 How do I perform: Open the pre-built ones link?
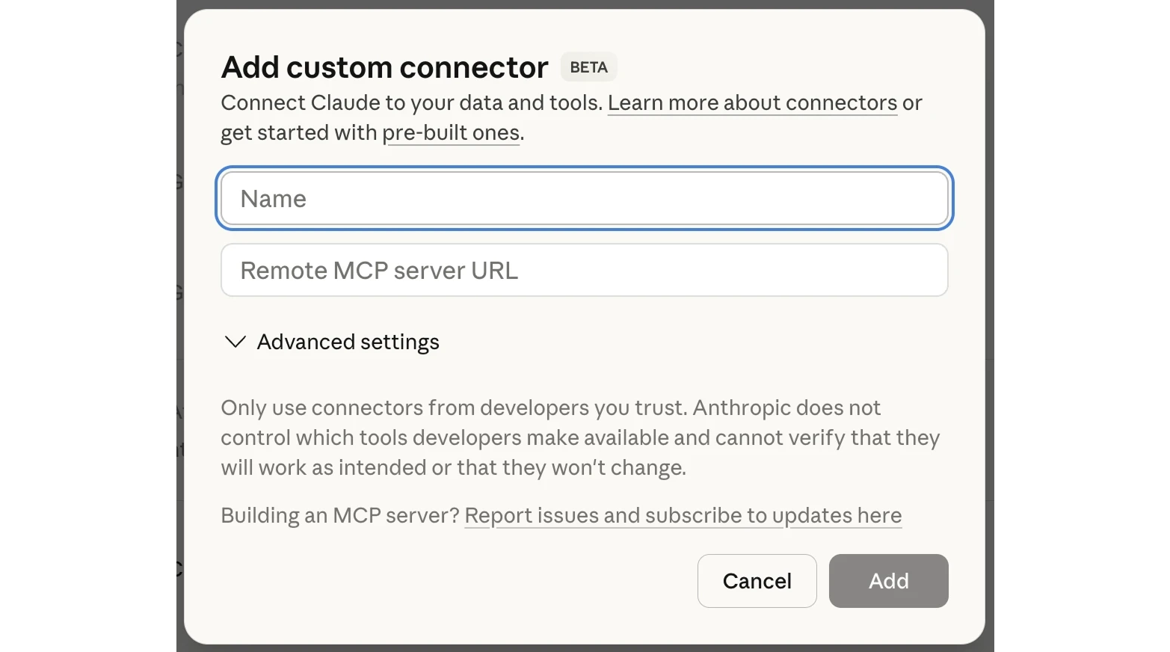pyautogui.click(x=451, y=132)
